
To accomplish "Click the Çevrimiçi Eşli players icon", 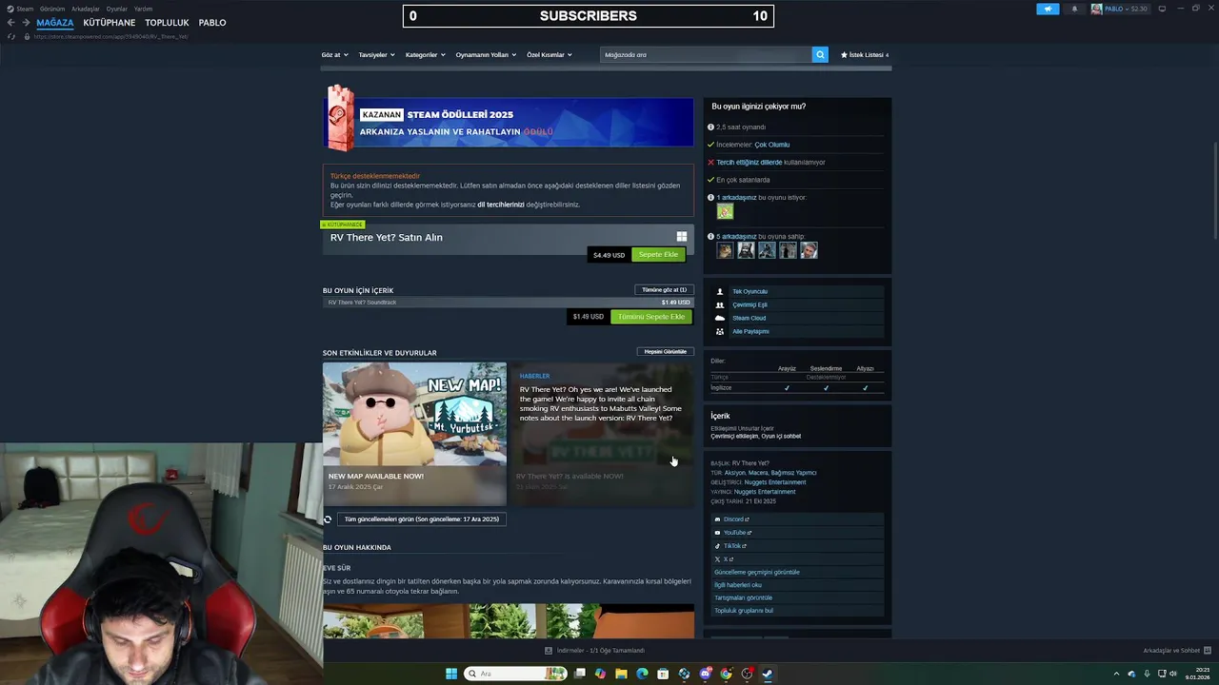I will click(x=720, y=304).
